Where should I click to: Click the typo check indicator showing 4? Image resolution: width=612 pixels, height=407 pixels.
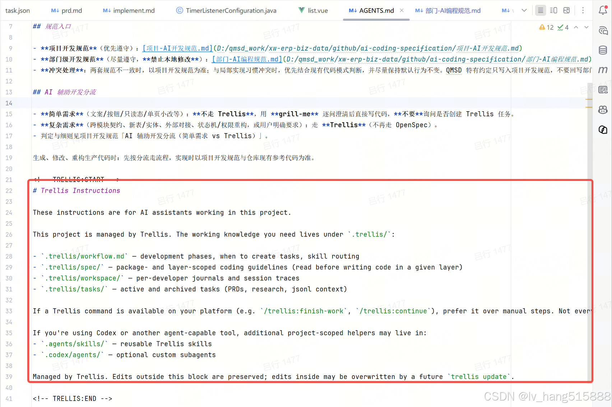[x=563, y=27]
